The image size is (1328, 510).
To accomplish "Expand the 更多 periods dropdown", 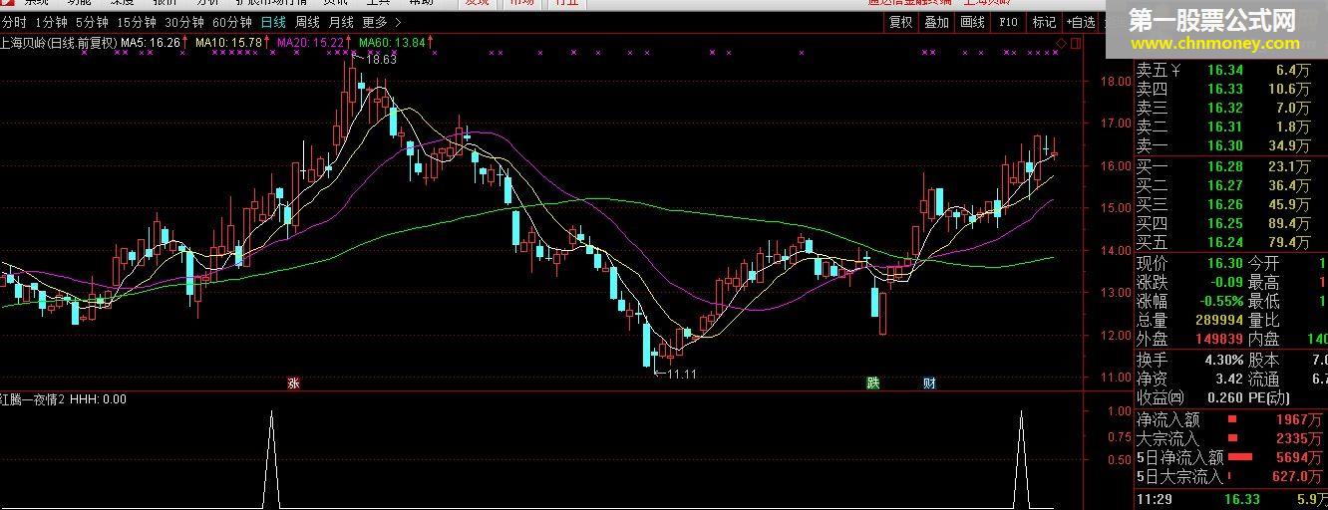I will (382, 21).
